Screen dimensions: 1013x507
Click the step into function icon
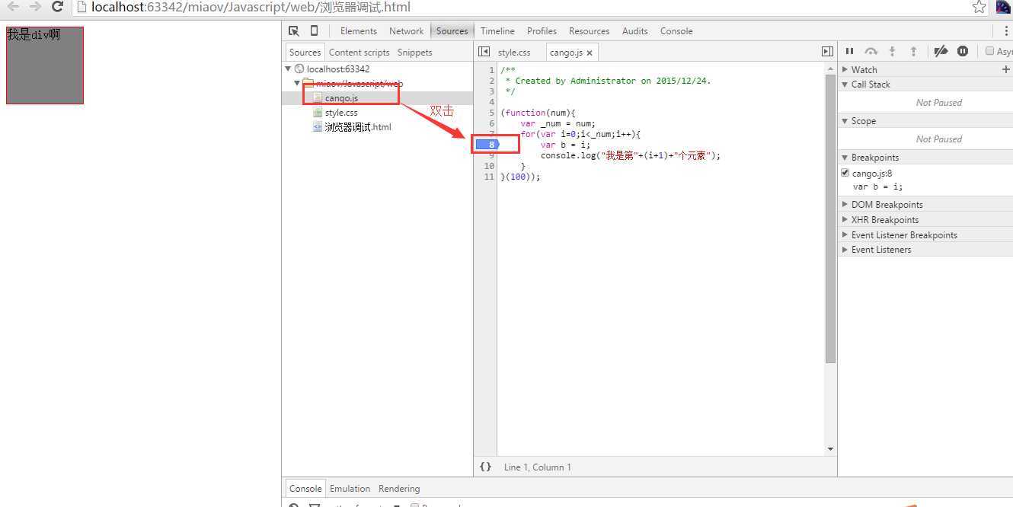point(892,51)
